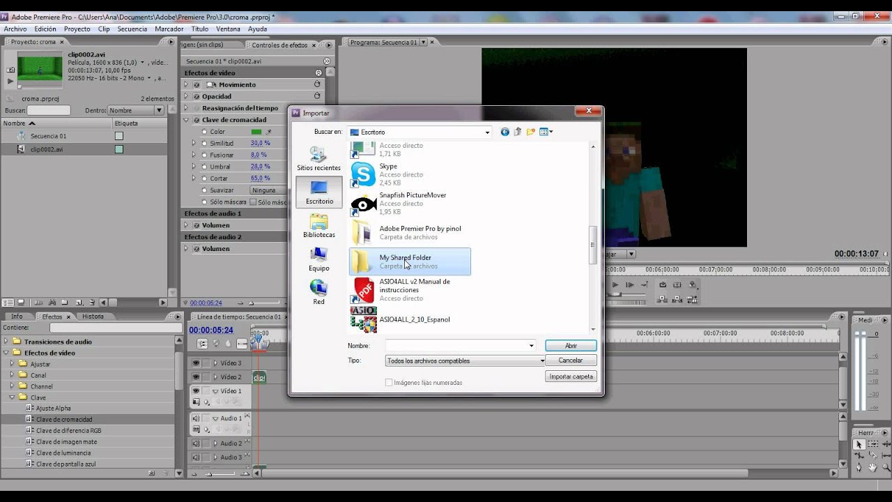Enable the Sólo máscara checkbox
892x502 pixels.
pyautogui.click(x=253, y=202)
